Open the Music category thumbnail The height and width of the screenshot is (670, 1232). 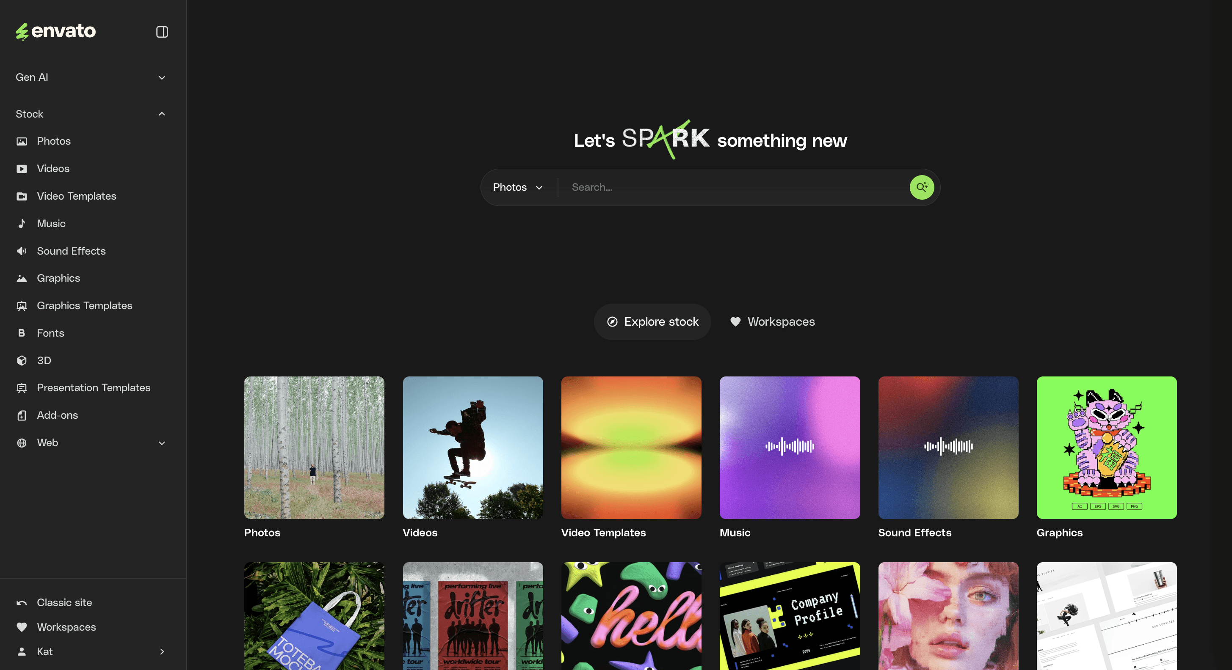click(x=789, y=448)
